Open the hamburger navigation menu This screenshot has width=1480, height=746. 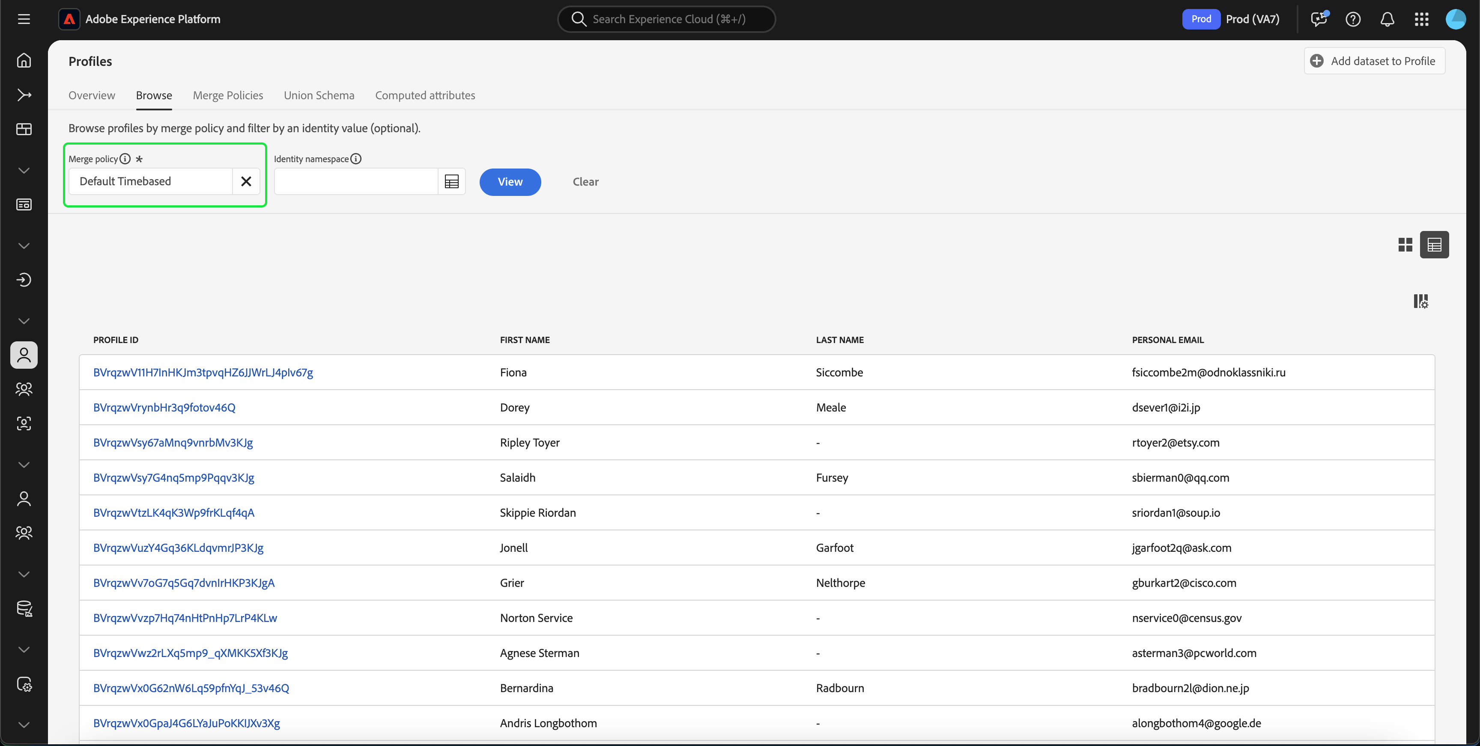click(x=24, y=19)
